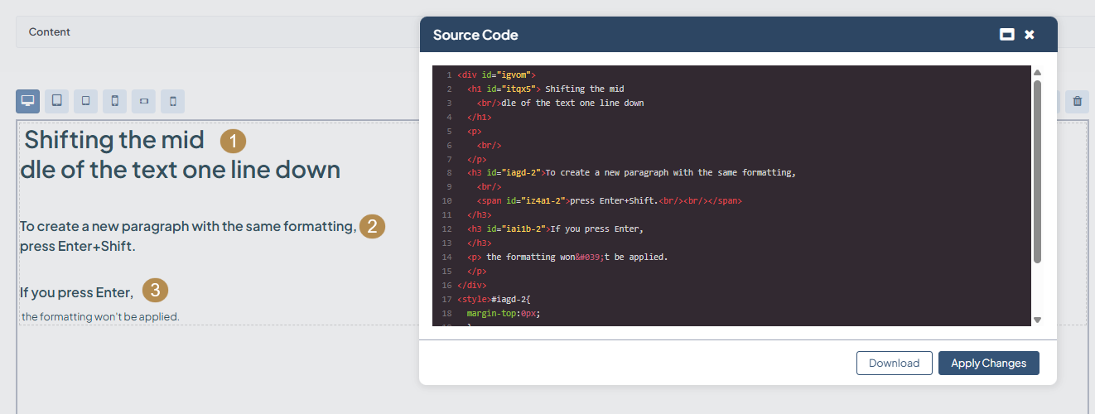The image size is (1095, 414).
Task: Close the Source Code dialog
Action: (x=1030, y=35)
